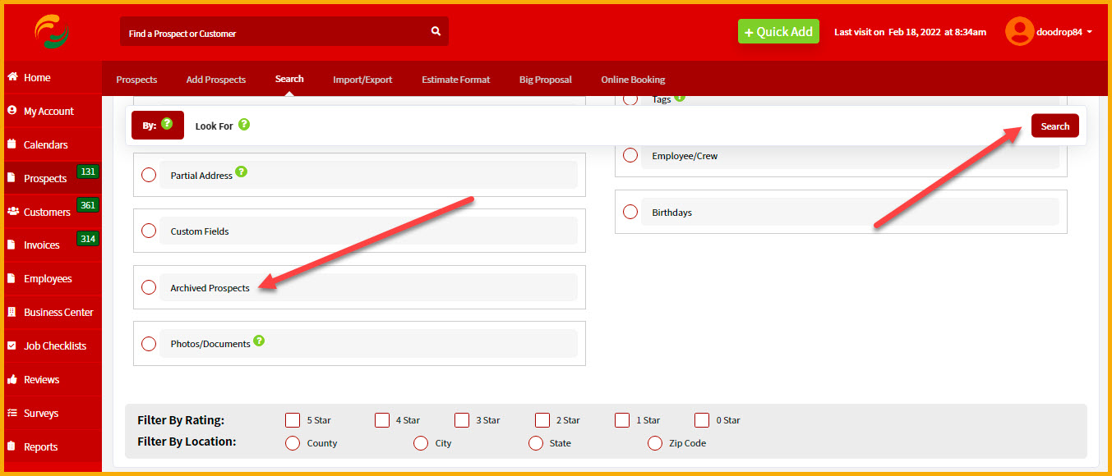Click the green 131 Prospects badge
1112x476 pixels.
click(x=88, y=172)
